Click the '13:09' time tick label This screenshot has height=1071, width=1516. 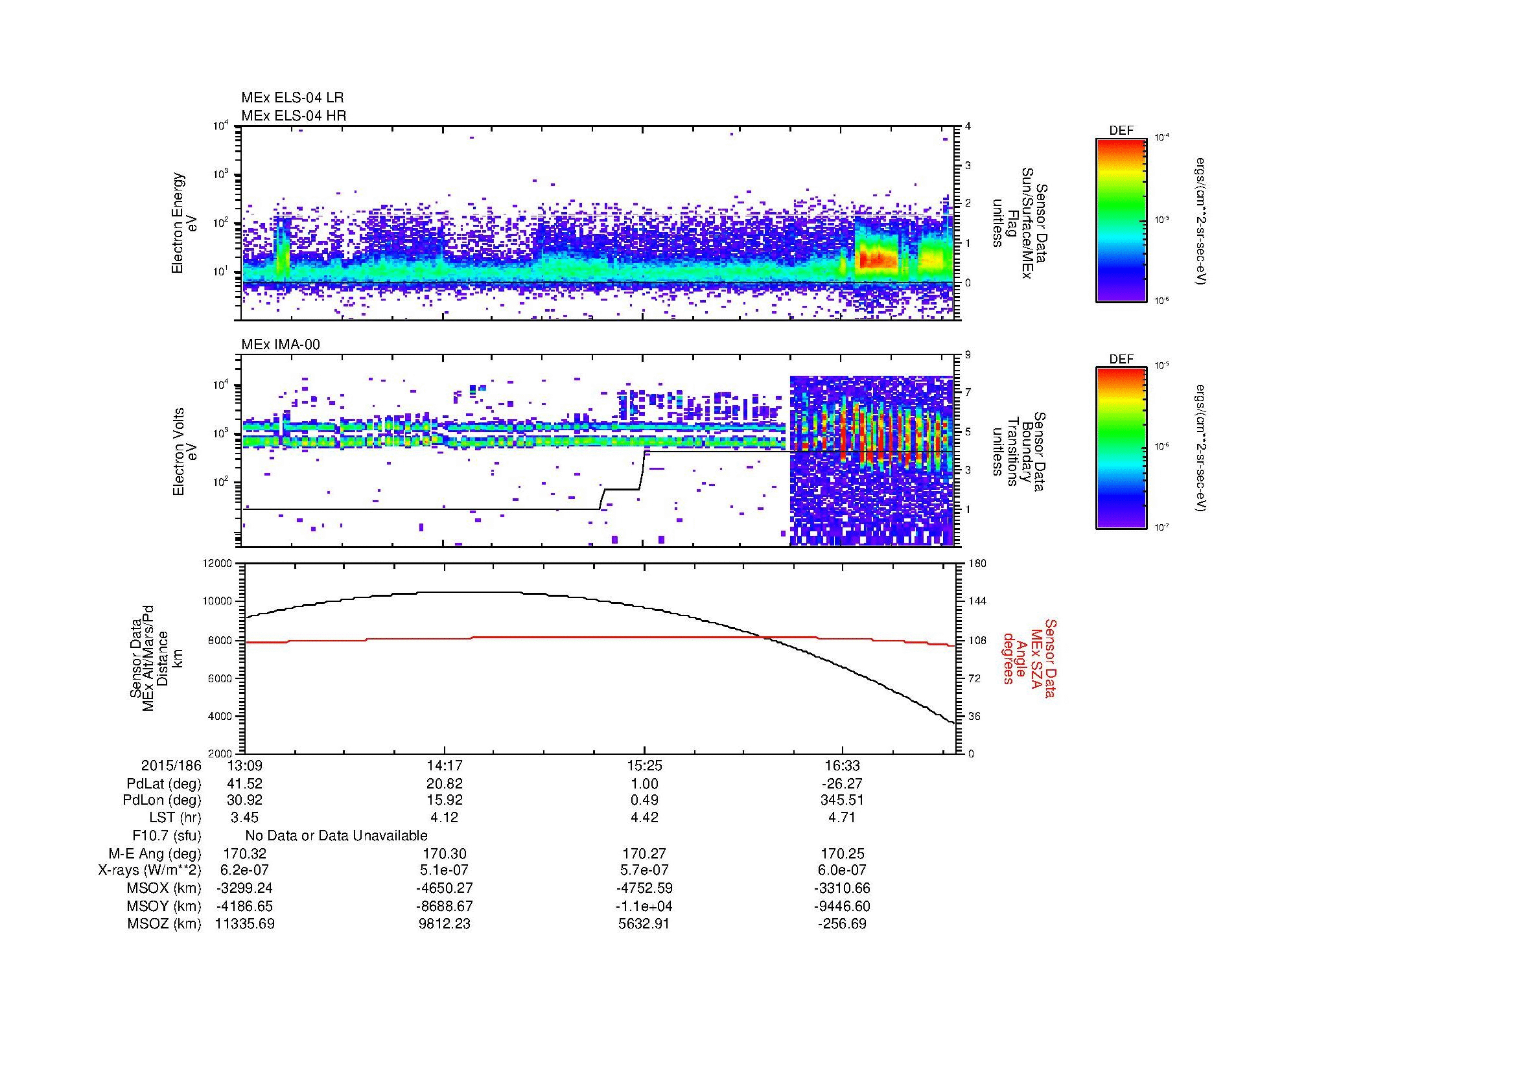tap(244, 766)
